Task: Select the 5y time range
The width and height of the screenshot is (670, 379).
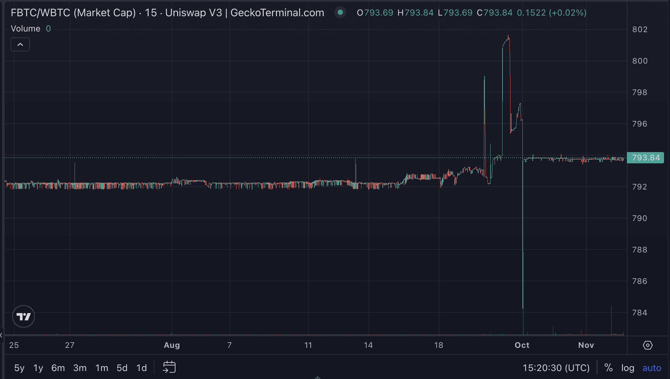Action: point(19,368)
